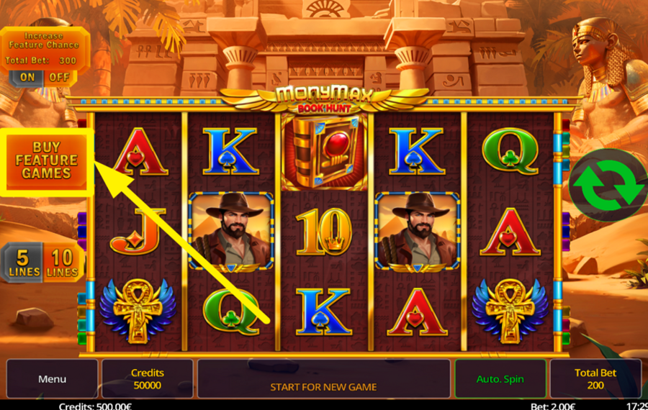Click the golden book symbol on center reel
The height and width of the screenshot is (410, 648).
[324, 152]
